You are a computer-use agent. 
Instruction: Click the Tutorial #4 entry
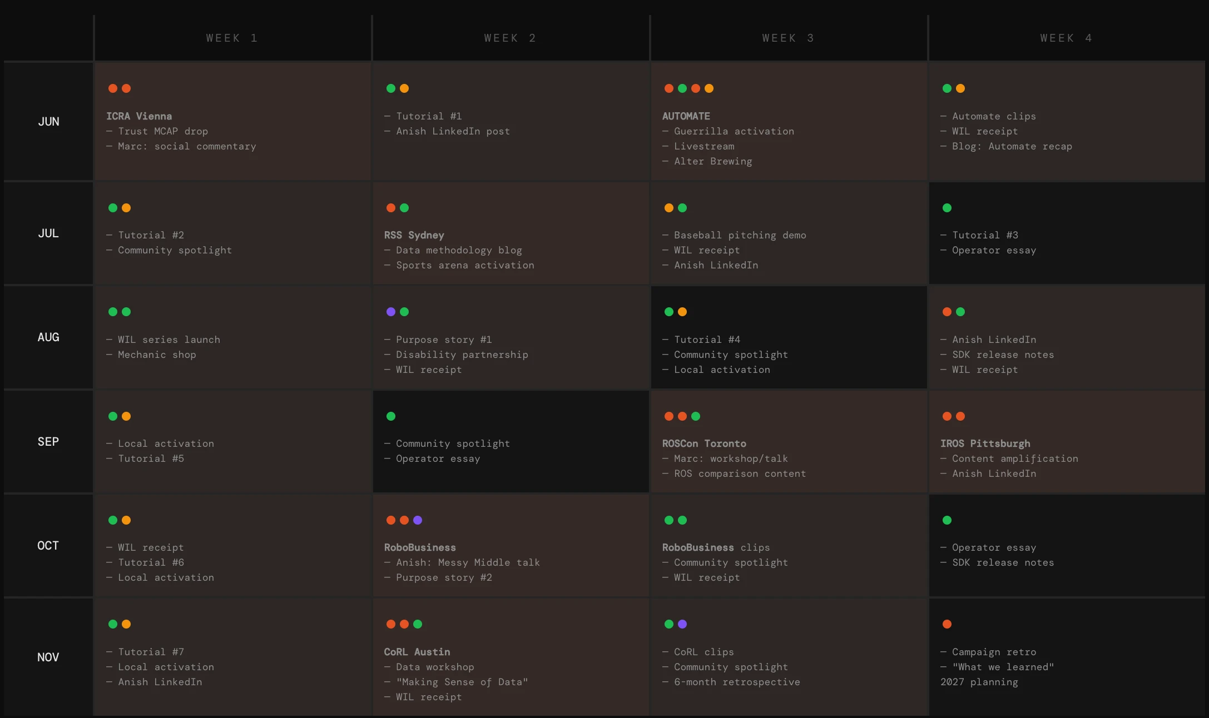(x=701, y=340)
